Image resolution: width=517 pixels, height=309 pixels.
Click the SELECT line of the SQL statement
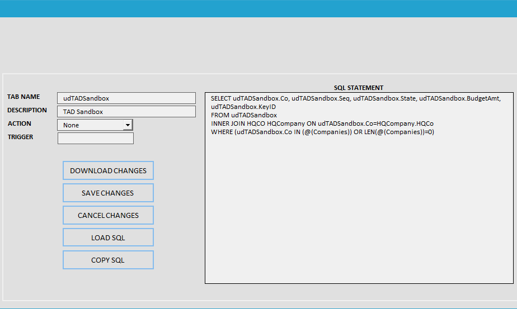click(x=356, y=98)
